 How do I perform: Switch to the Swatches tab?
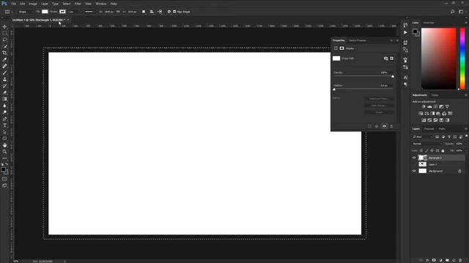coord(429,23)
